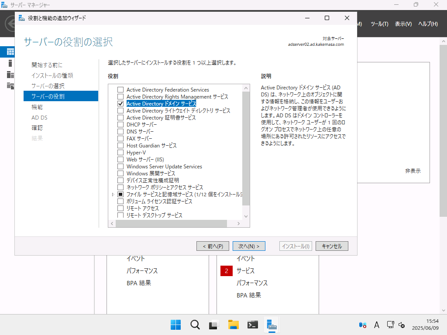The image size is (447, 335).
Task: Select Active Directory 証明書サービス row text
Action: 161,118
